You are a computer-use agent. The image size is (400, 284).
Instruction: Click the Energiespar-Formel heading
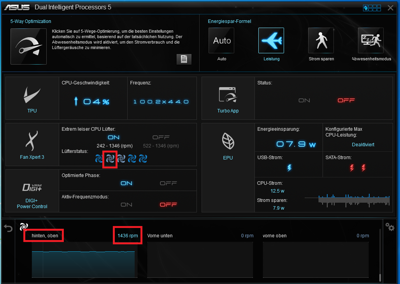[x=229, y=21]
